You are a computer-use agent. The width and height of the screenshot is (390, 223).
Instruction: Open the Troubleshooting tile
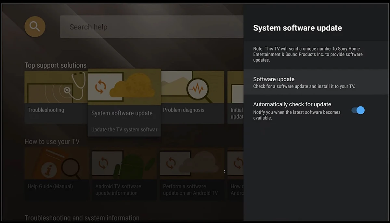(x=56, y=97)
